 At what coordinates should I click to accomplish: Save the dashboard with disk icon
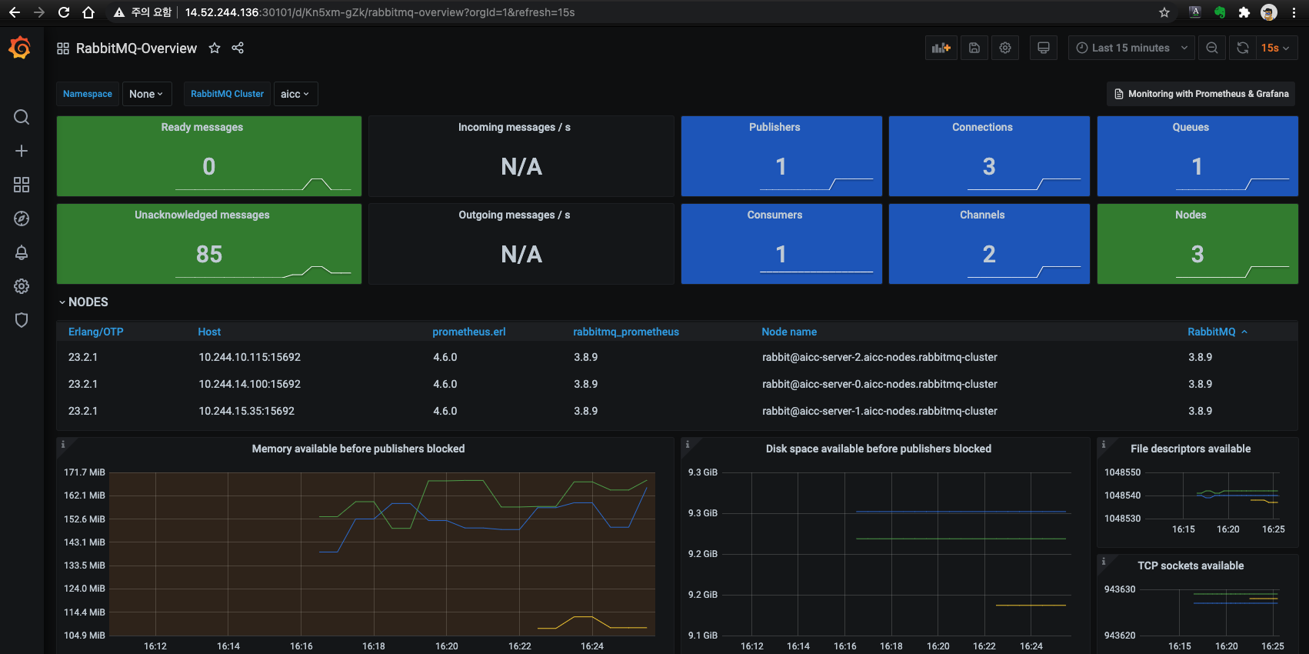[974, 48]
